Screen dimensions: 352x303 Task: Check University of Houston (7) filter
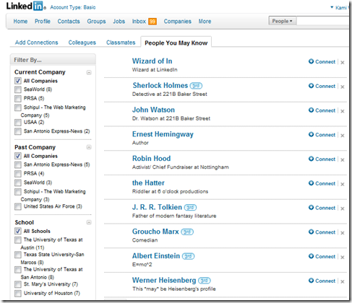pos(18,294)
